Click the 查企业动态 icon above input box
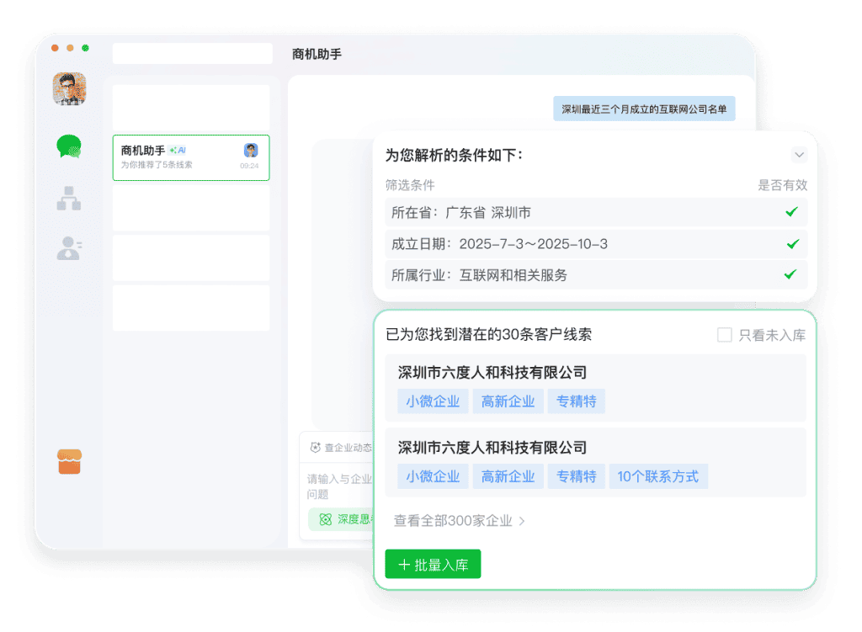Viewport: 862px width, 632px height. pyautogui.click(x=316, y=448)
